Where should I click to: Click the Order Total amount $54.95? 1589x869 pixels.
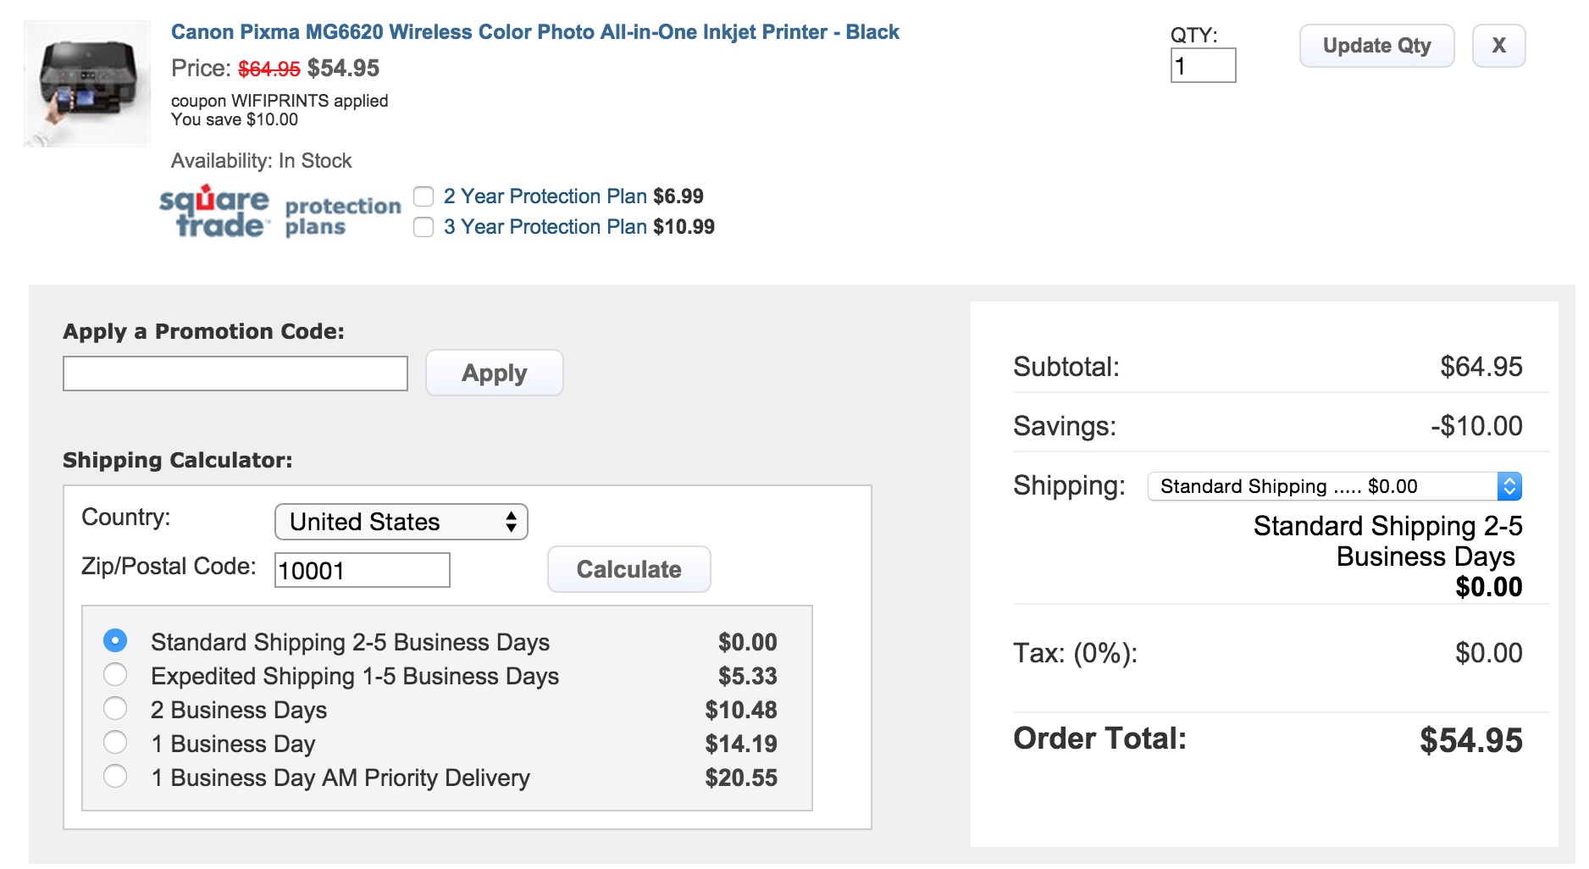coord(1471,740)
